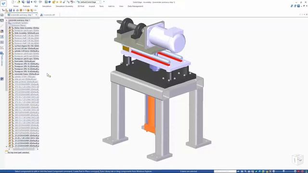Click the Motor Slide Assembly part icon
The height and width of the screenshot is (173, 308).
tap(13, 28)
